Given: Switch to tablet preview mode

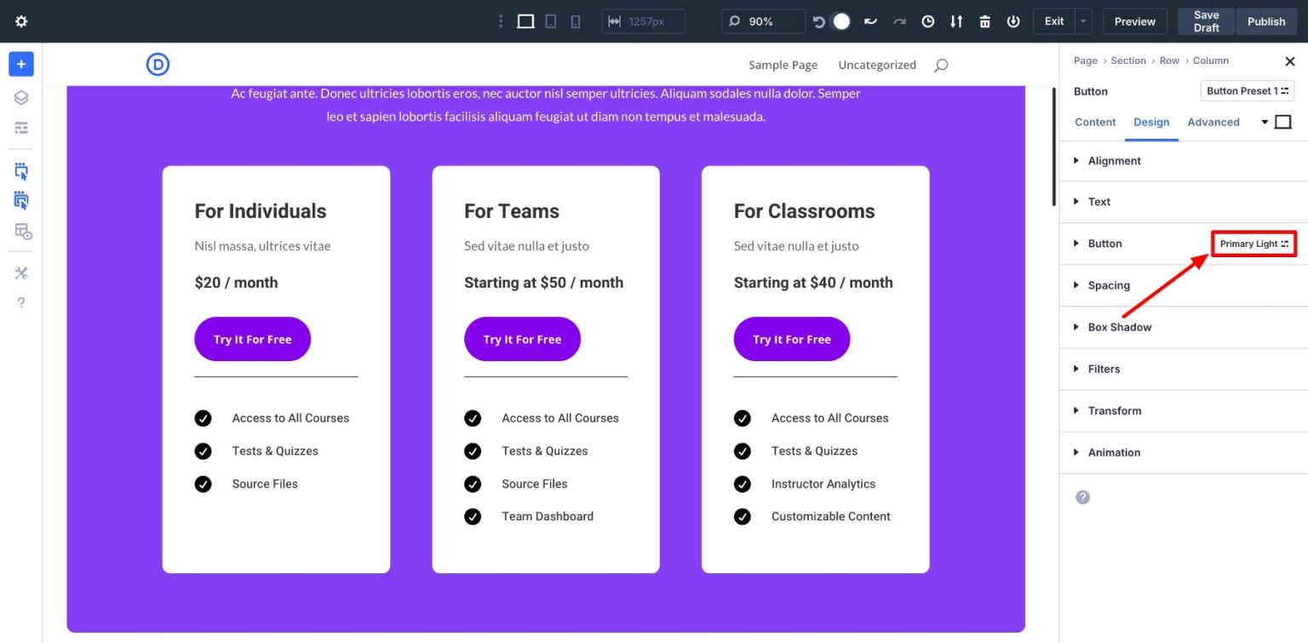Looking at the screenshot, I should 551,20.
